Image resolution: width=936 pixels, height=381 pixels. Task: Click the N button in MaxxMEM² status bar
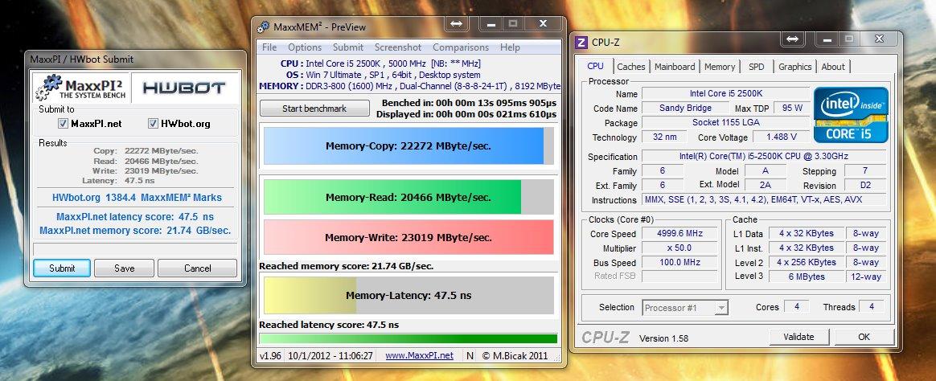[x=470, y=356]
